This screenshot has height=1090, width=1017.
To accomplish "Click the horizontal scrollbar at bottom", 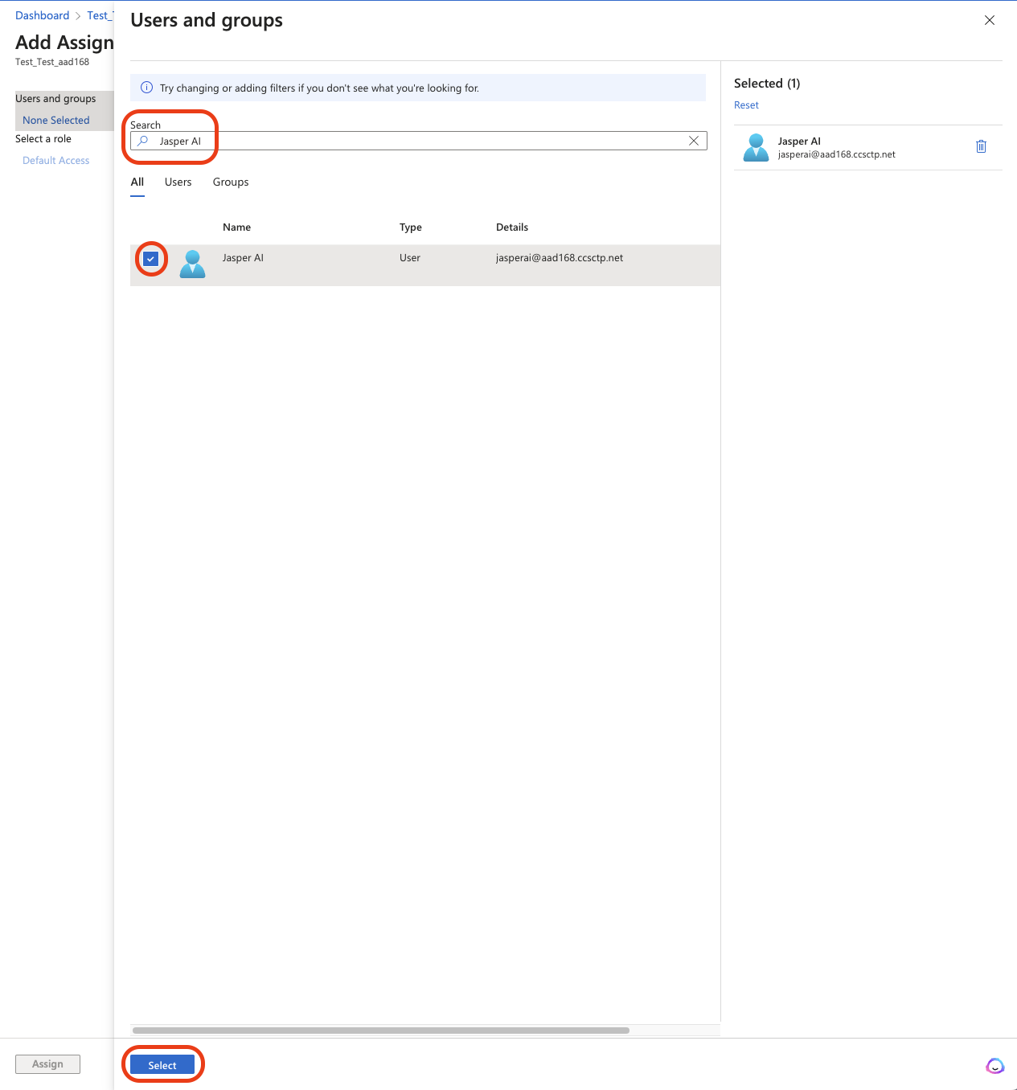I will [381, 1030].
